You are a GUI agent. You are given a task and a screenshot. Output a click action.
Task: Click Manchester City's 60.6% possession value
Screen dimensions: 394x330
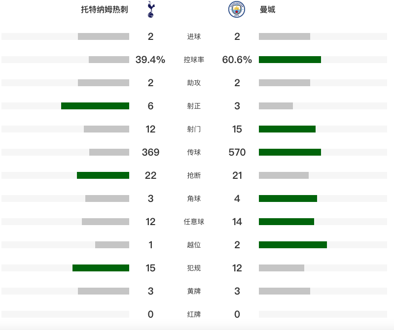click(237, 60)
